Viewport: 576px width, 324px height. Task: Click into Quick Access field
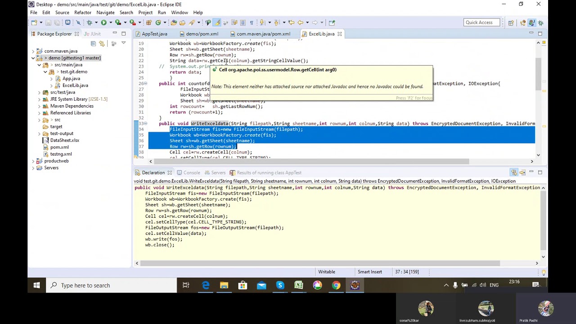coord(481,22)
